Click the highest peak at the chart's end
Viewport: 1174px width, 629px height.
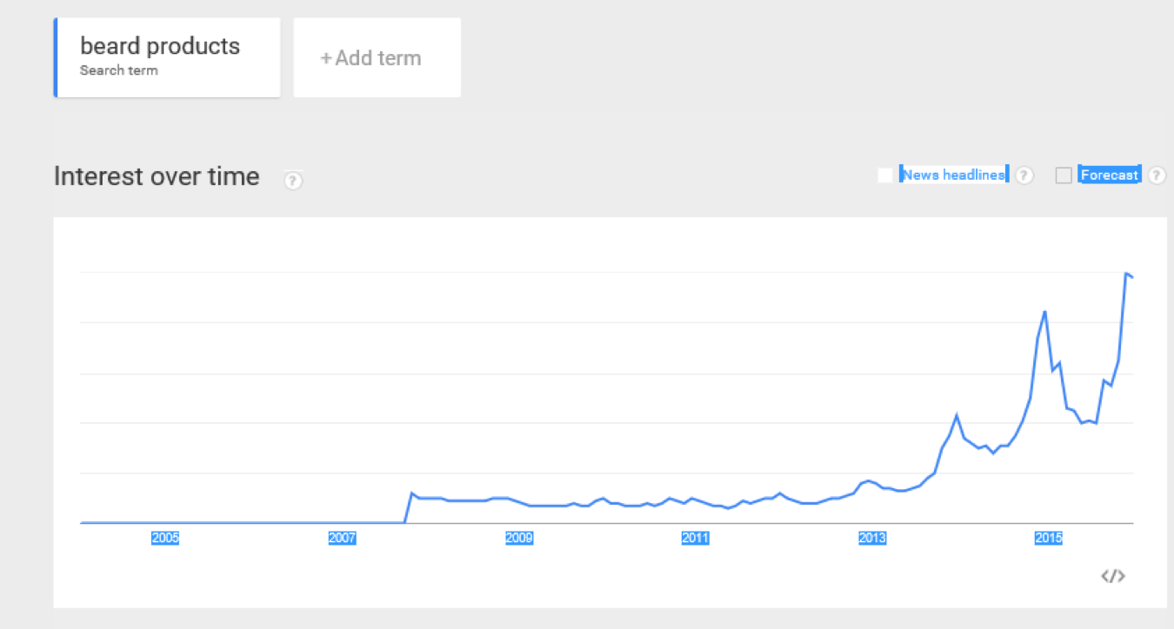(x=1126, y=274)
